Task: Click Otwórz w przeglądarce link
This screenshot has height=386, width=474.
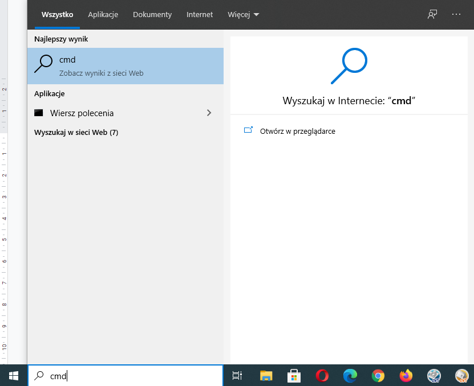Action: coord(297,131)
